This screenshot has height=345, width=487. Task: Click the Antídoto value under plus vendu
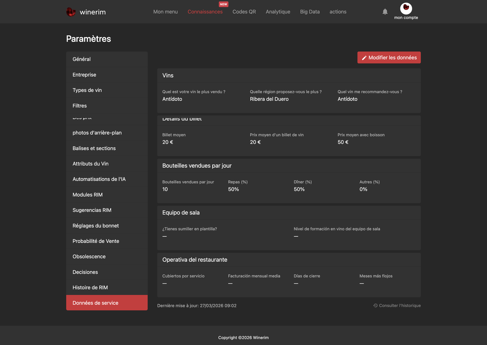click(x=172, y=99)
